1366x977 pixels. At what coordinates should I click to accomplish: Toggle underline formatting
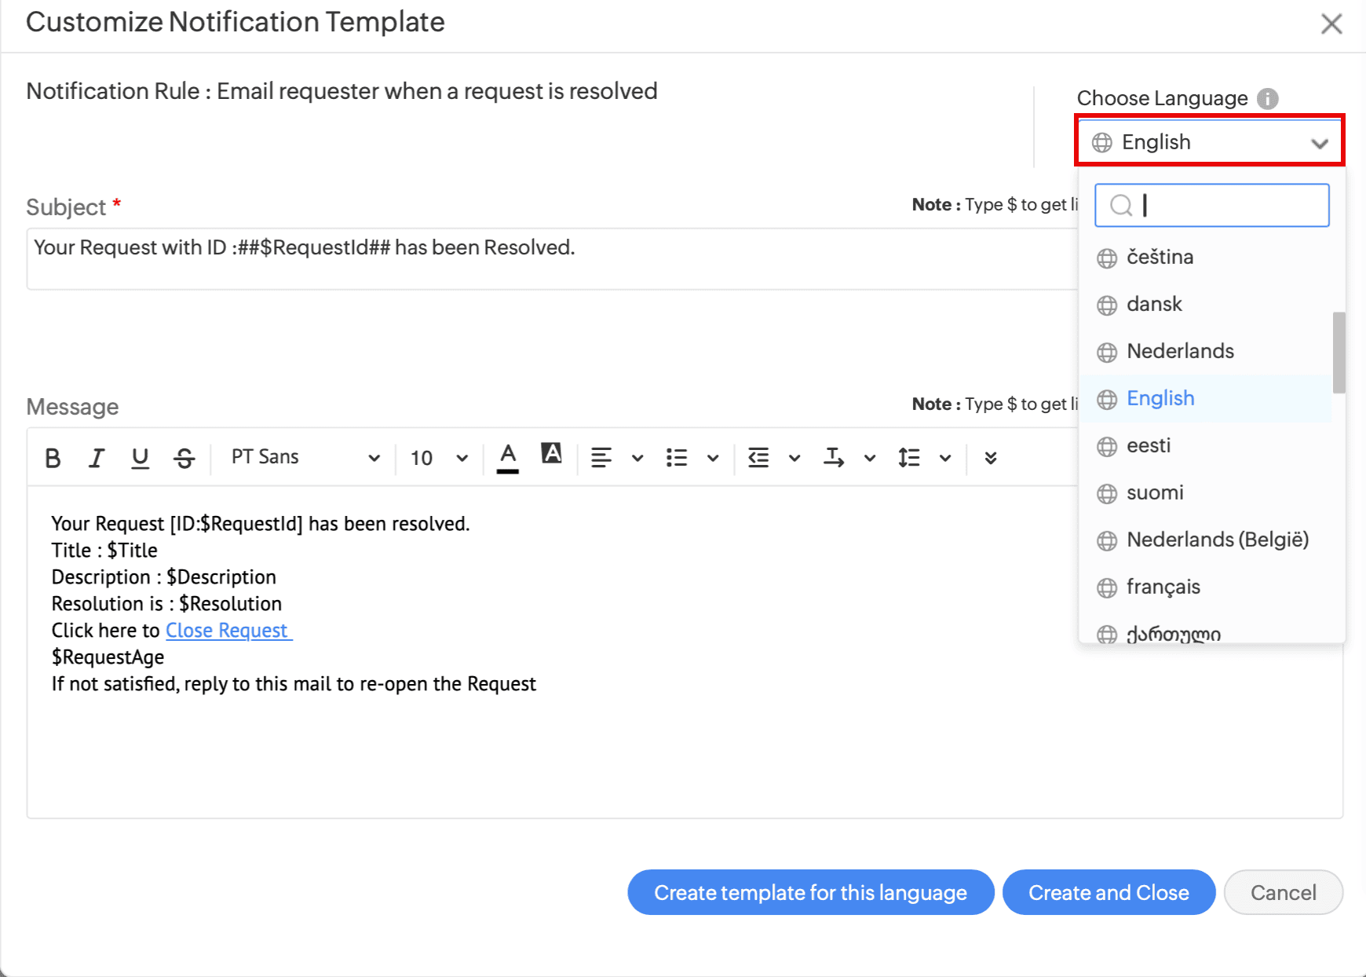140,458
